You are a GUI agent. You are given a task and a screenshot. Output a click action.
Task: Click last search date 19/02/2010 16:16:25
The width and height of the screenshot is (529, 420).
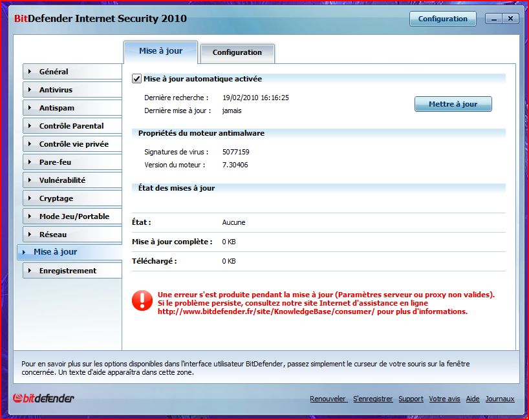255,98
